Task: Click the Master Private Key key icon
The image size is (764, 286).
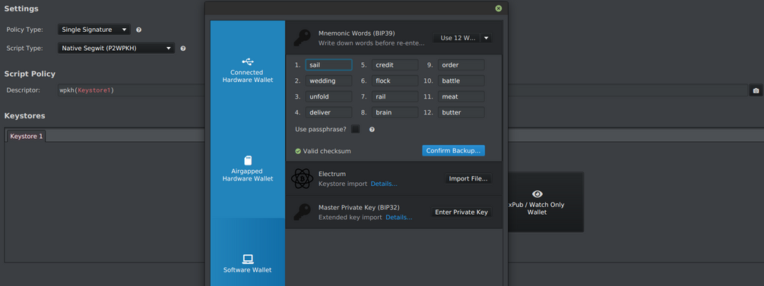Action: 302,212
